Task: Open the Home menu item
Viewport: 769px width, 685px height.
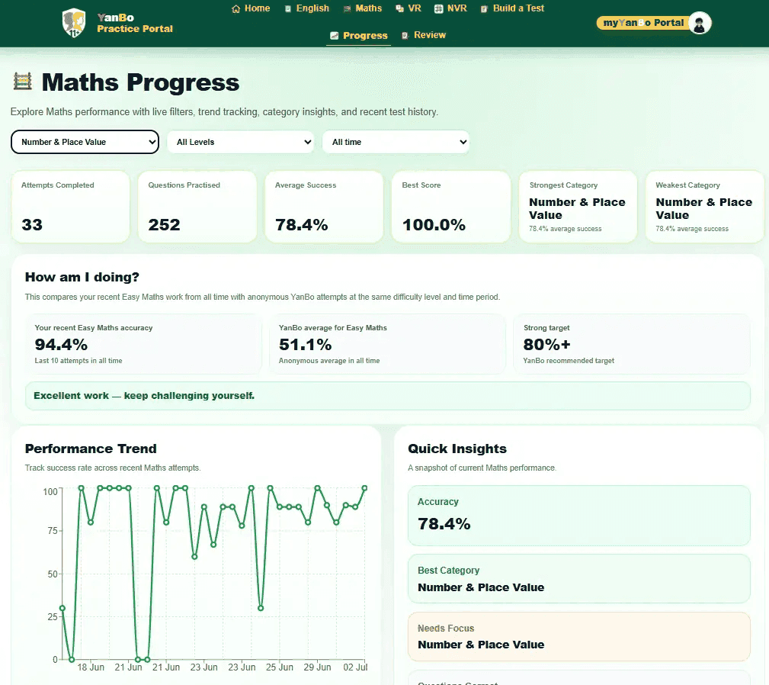Action: 251,8
